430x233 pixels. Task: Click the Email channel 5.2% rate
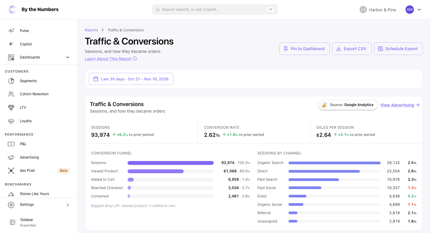(x=412, y=196)
